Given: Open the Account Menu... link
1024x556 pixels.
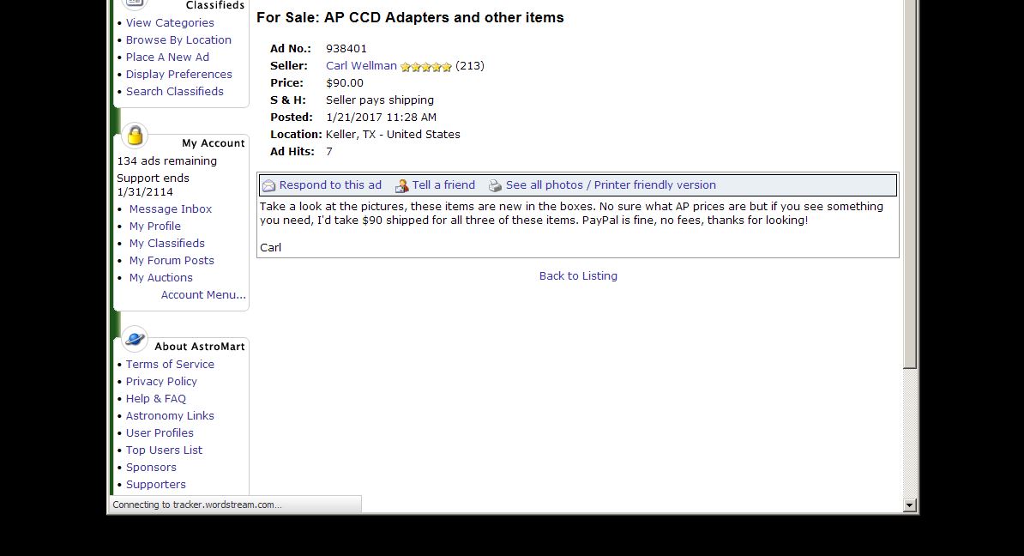Looking at the screenshot, I should pos(203,294).
